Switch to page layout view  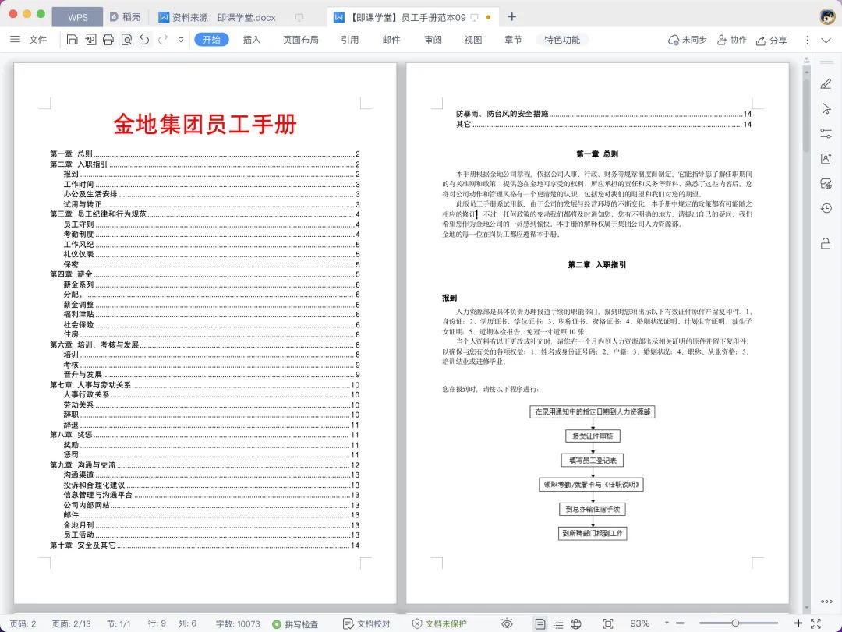(x=540, y=623)
